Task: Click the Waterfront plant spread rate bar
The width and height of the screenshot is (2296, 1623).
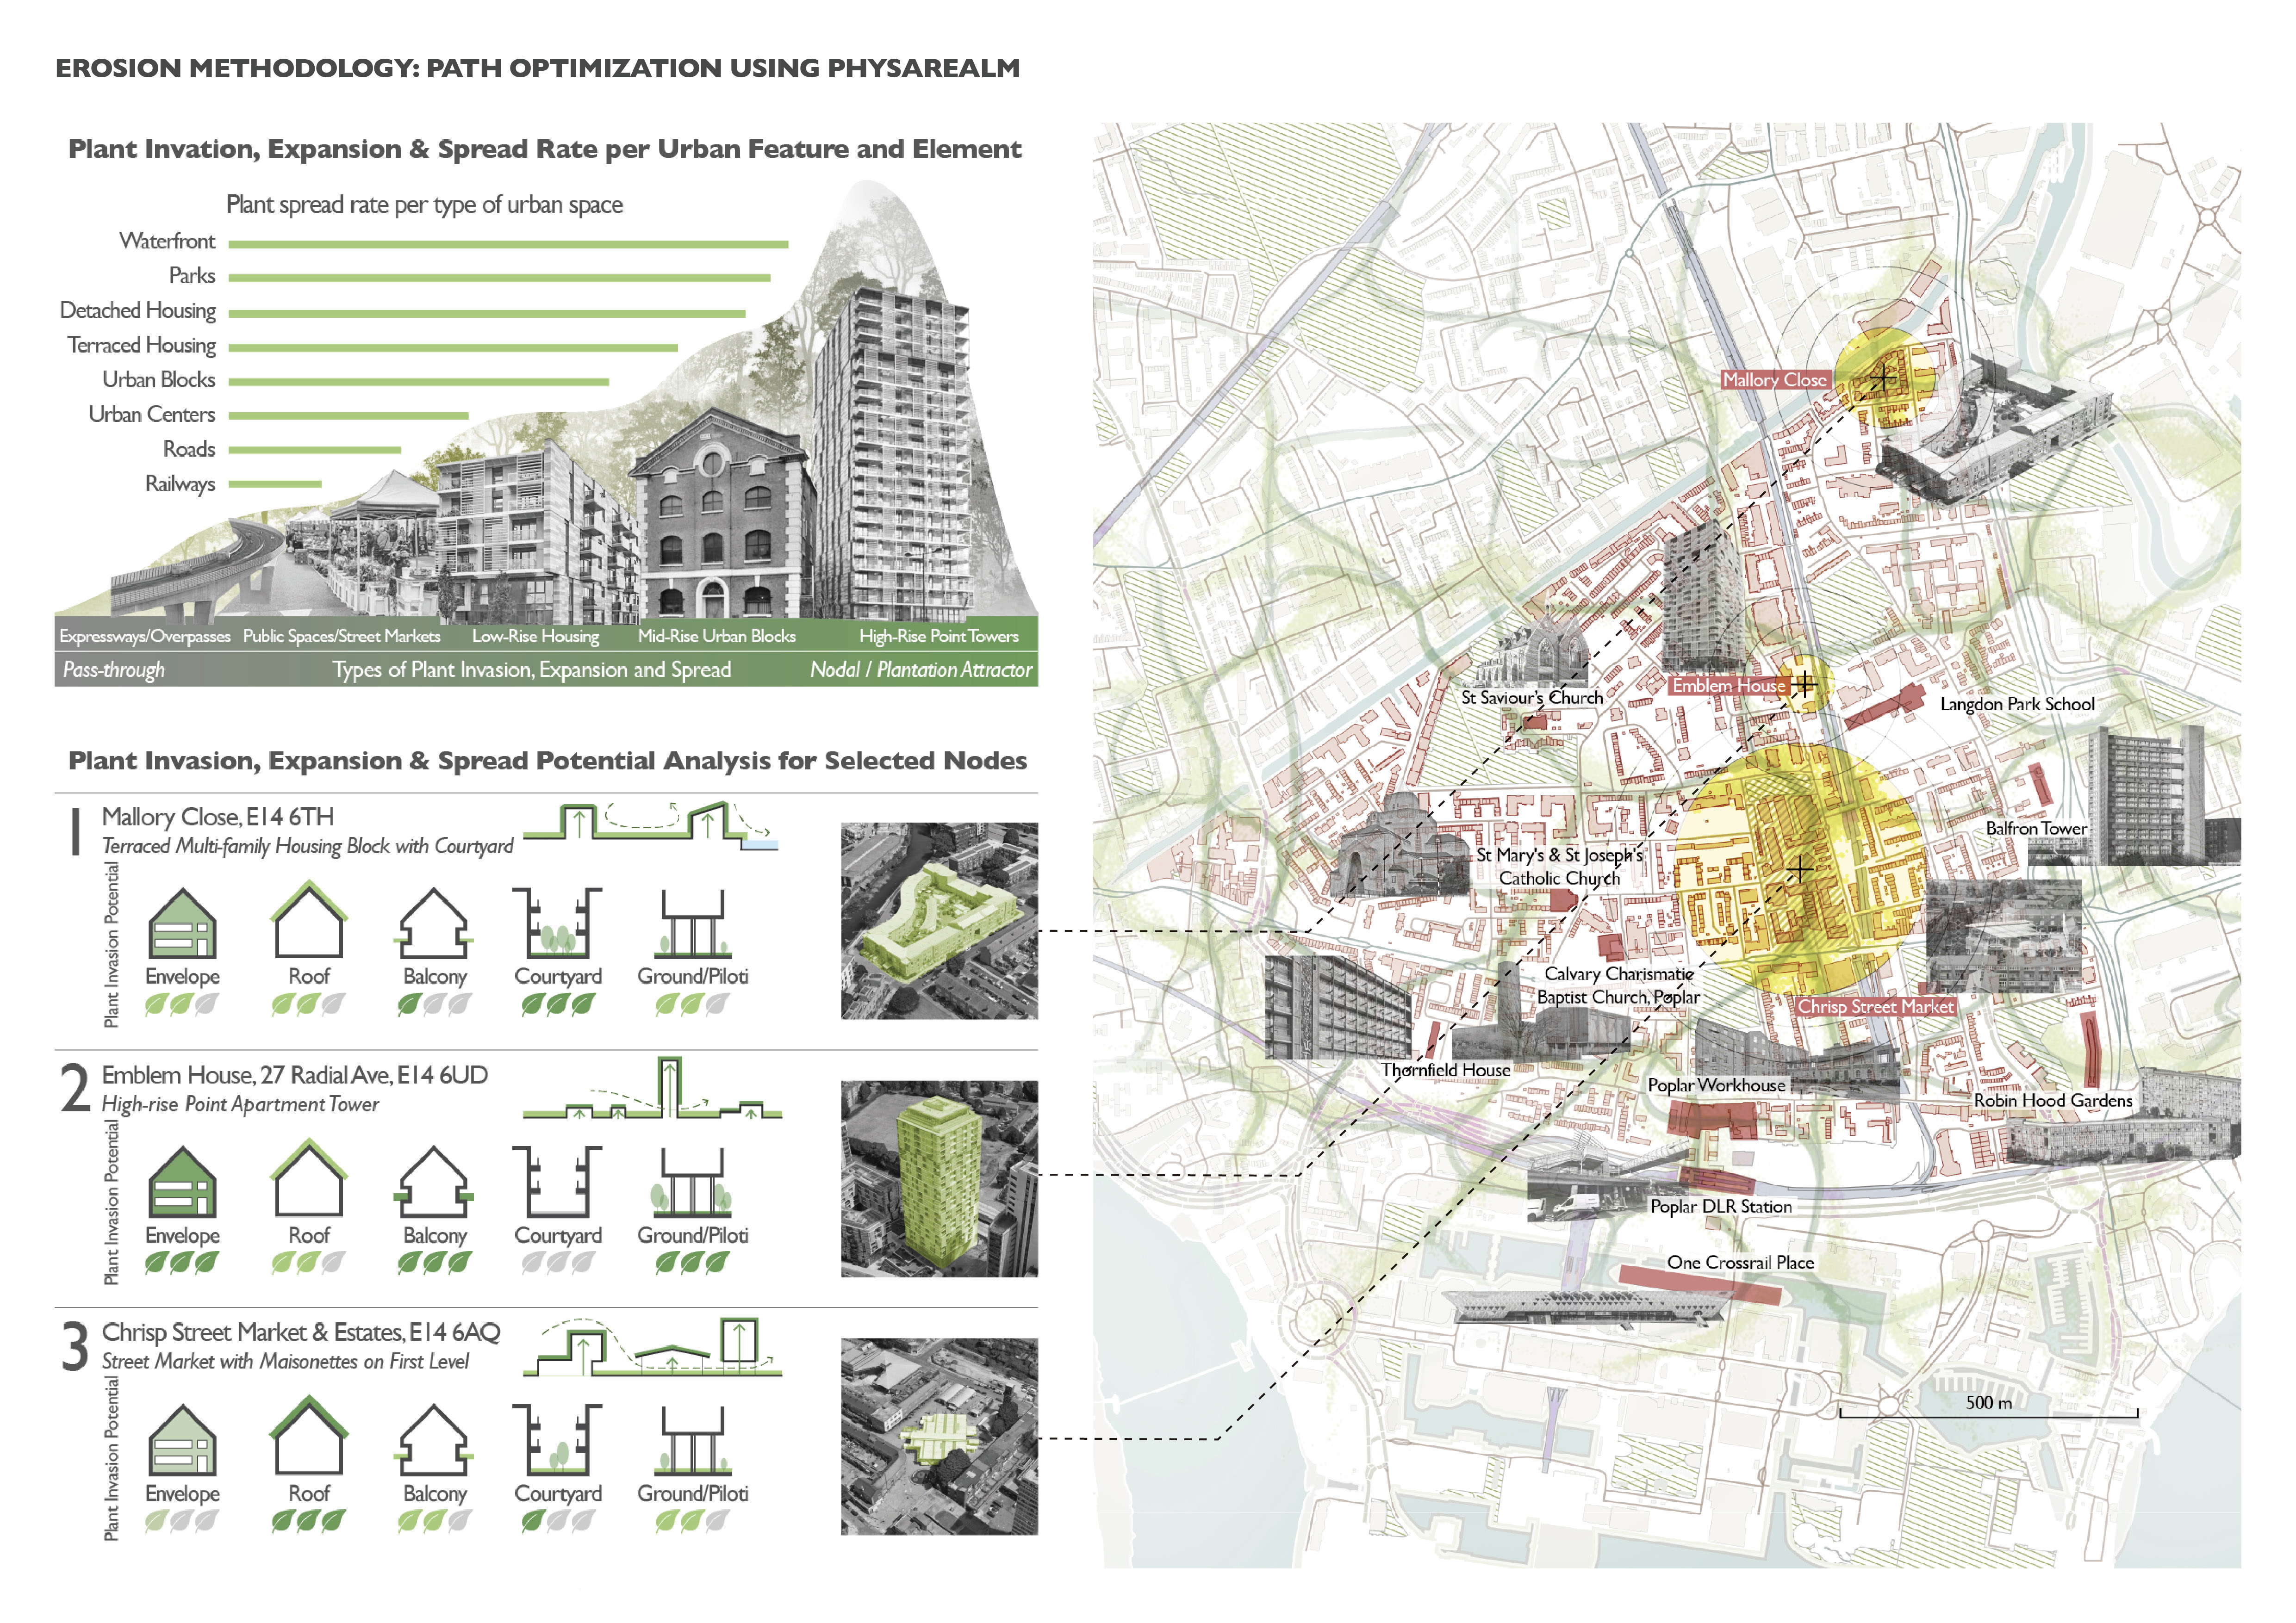Action: pyautogui.click(x=508, y=244)
